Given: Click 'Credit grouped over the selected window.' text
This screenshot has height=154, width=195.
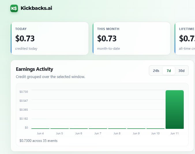Looking at the screenshot, I should click(x=50, y=77).
